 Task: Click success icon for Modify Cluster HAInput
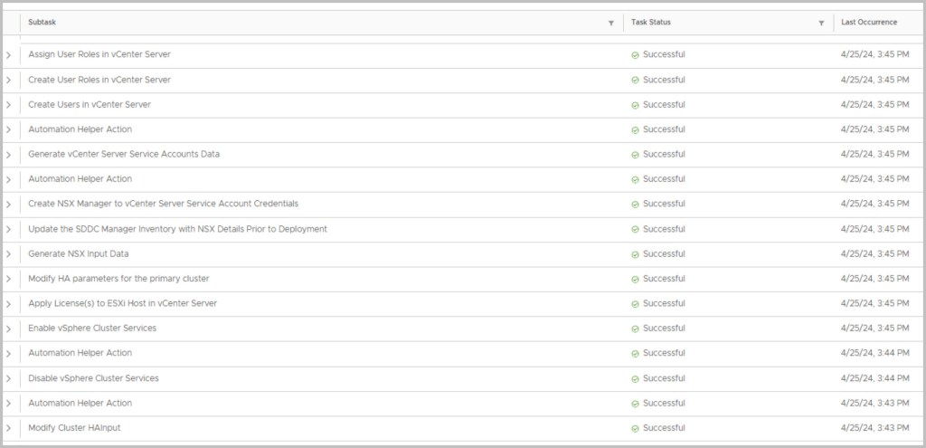coord(635,428)
